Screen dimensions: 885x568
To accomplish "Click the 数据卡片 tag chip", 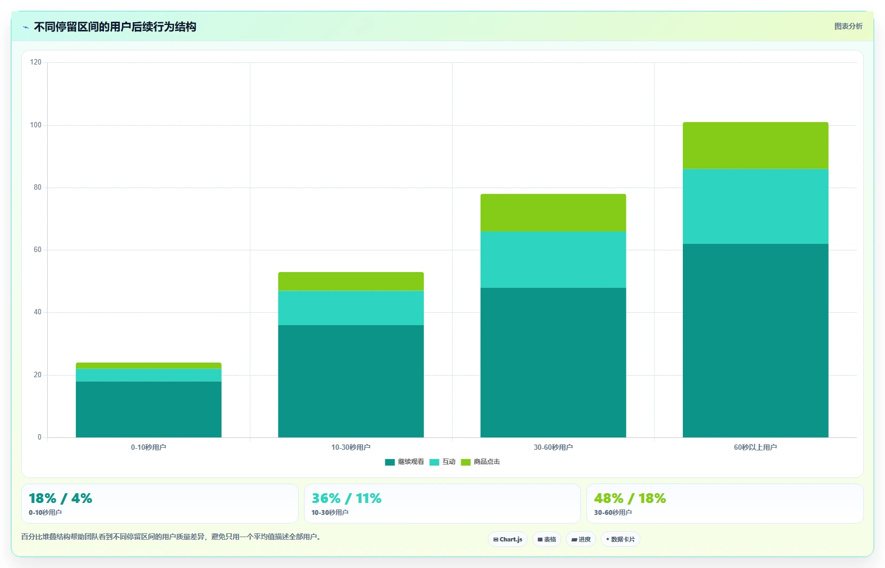I will click(621, 539).
